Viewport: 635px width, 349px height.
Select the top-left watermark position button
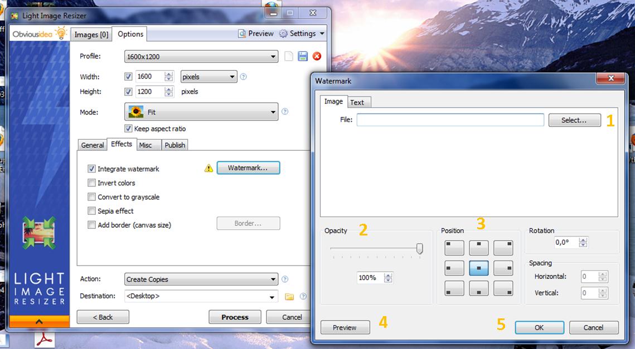click(x=454, y=248)
